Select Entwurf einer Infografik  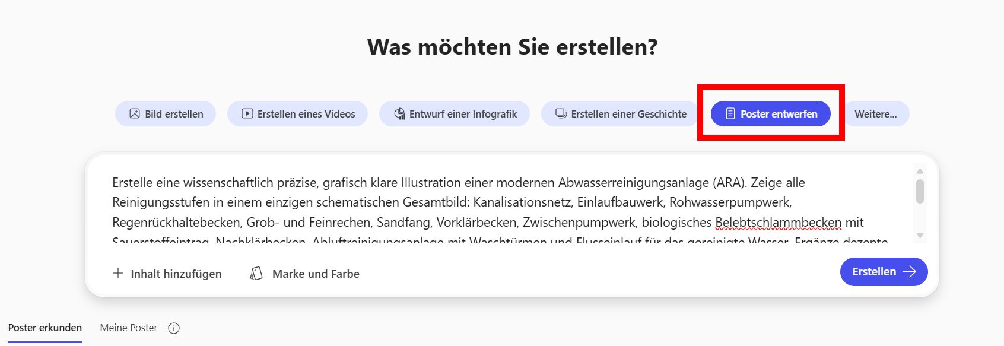click(x=463, y=114)
